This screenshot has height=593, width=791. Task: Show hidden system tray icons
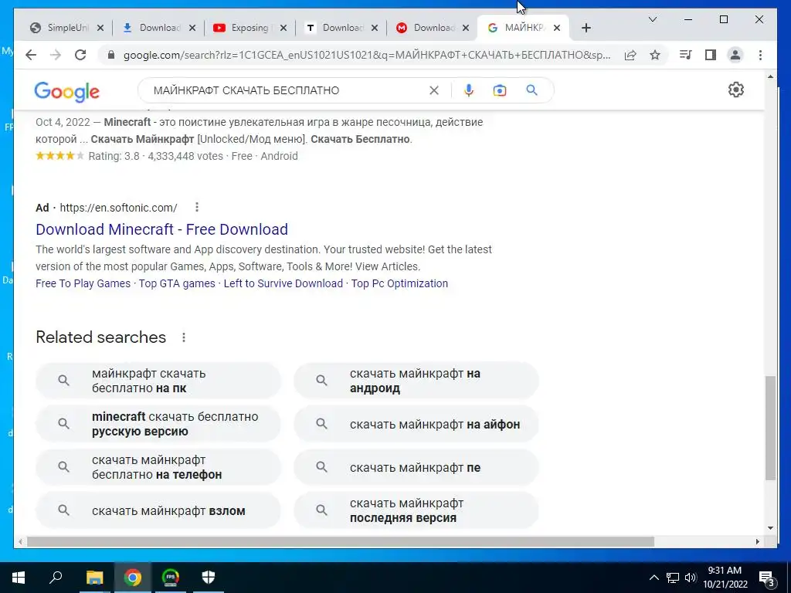click(x=654, y=578)
